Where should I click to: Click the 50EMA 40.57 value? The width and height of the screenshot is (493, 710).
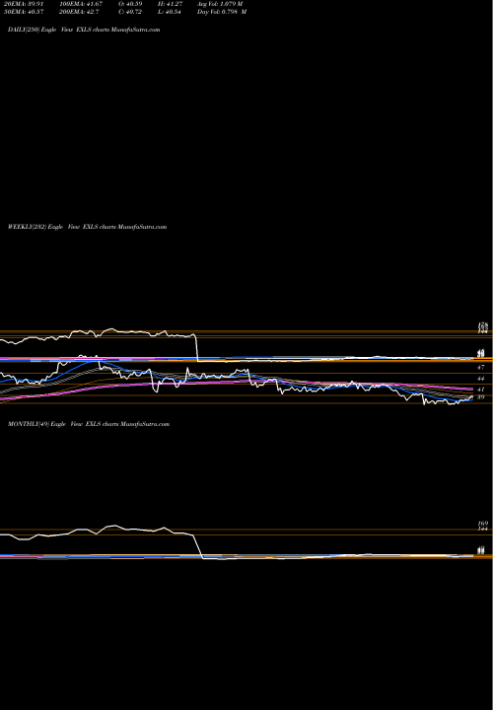point(24,12)
